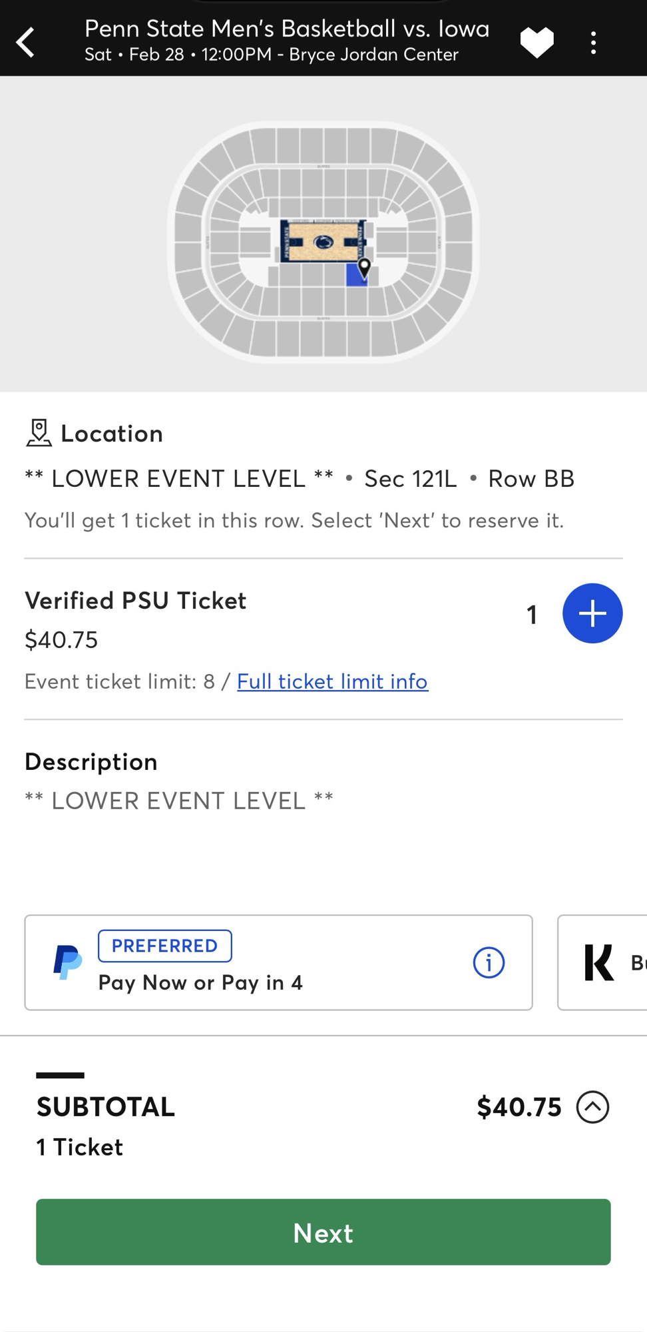Screen dimensions: 647x1332
Task: Favorite this event with the heart icon
Action: click(537, 43)
